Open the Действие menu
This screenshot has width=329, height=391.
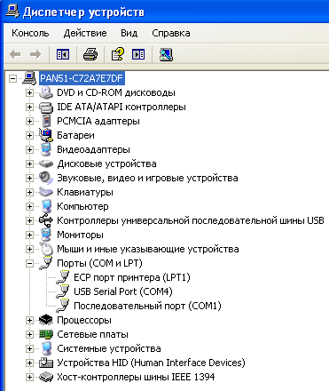[85, 33]
